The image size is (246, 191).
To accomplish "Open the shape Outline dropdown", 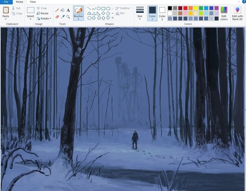I will coord(123,8).
